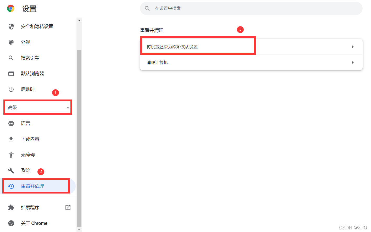
Task: Click the sidebar scrollbar thumb
Action: [x=79, y=139]
